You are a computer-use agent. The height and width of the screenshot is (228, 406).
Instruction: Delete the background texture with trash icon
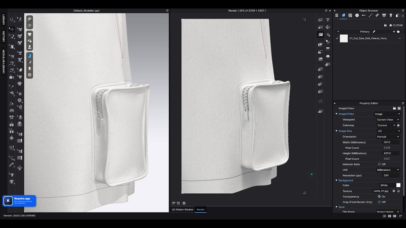tap(398, 191)
